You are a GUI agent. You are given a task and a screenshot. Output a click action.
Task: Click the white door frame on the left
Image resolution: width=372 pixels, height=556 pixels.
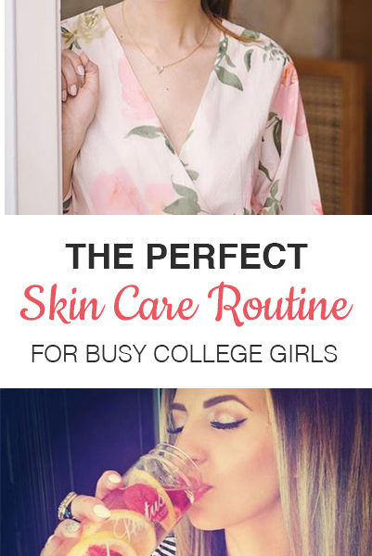[33, 107]
